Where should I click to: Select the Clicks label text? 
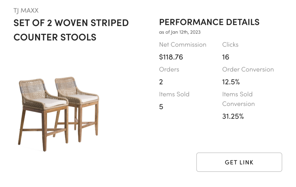click(x=230, y=44)
